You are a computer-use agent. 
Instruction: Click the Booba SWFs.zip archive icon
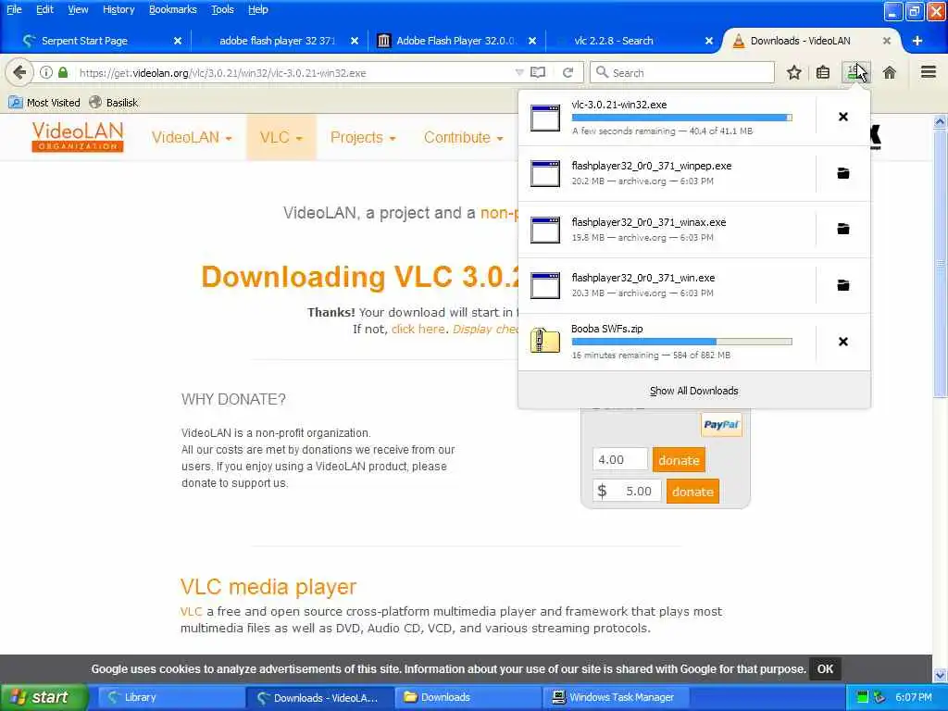(544, 341)
